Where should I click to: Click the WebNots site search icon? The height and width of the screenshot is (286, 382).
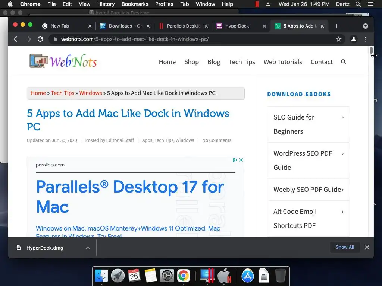343,62
